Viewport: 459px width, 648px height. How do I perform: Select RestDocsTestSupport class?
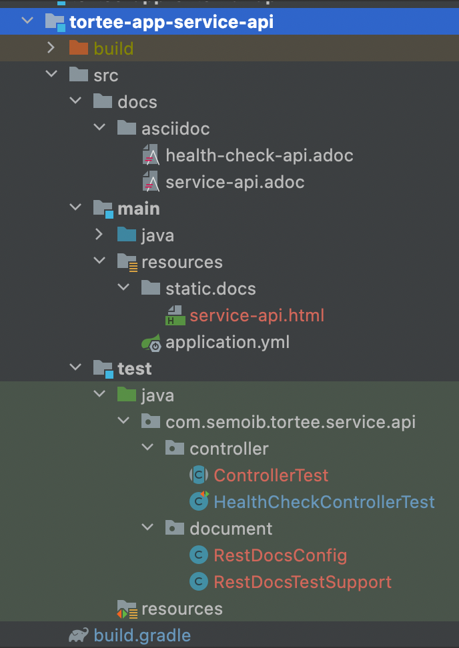pos(303,582)
